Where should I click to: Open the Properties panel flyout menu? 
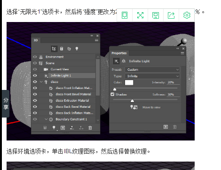click(182, 53)
